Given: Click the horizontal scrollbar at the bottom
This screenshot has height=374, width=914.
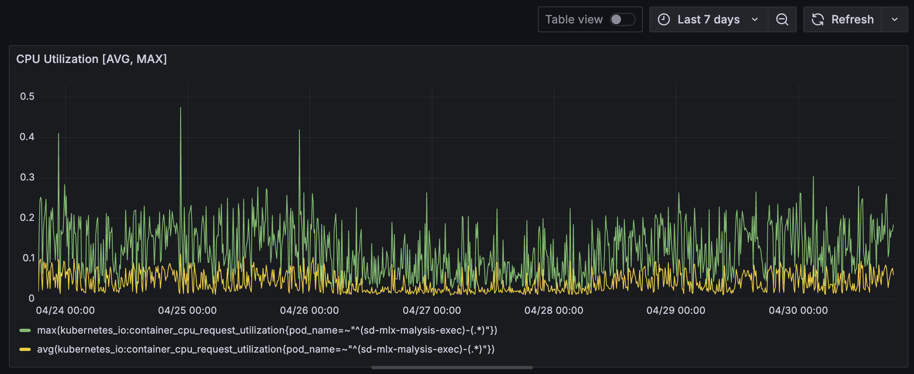Looking at the screenshot, I should click(x=453, y=368).
